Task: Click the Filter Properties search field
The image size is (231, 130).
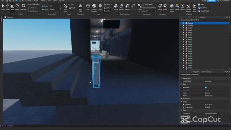Action: pyautogui.click(x=205, y=75)
